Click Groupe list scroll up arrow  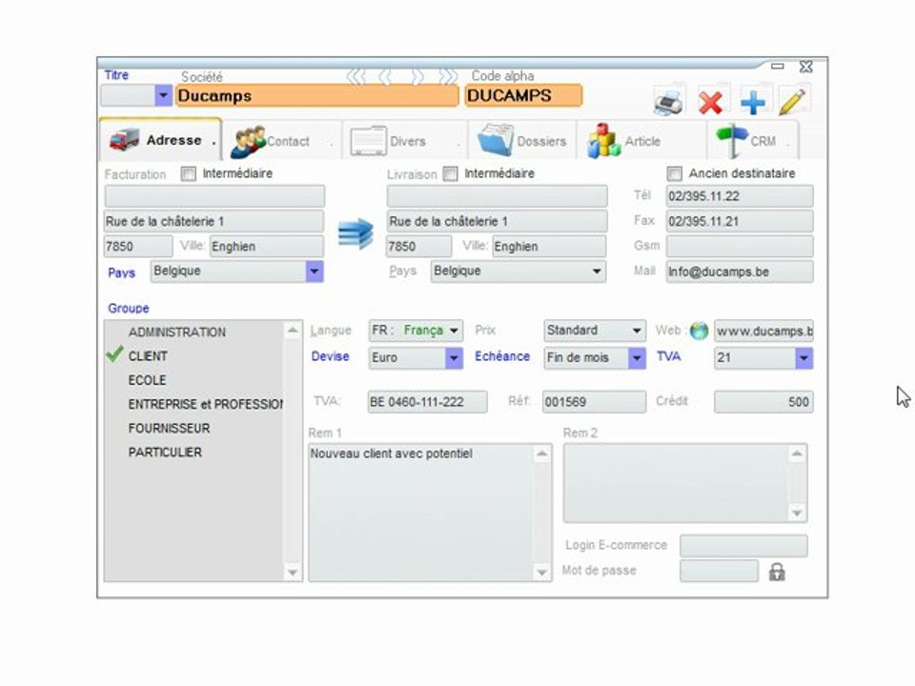tap(293, 331)
